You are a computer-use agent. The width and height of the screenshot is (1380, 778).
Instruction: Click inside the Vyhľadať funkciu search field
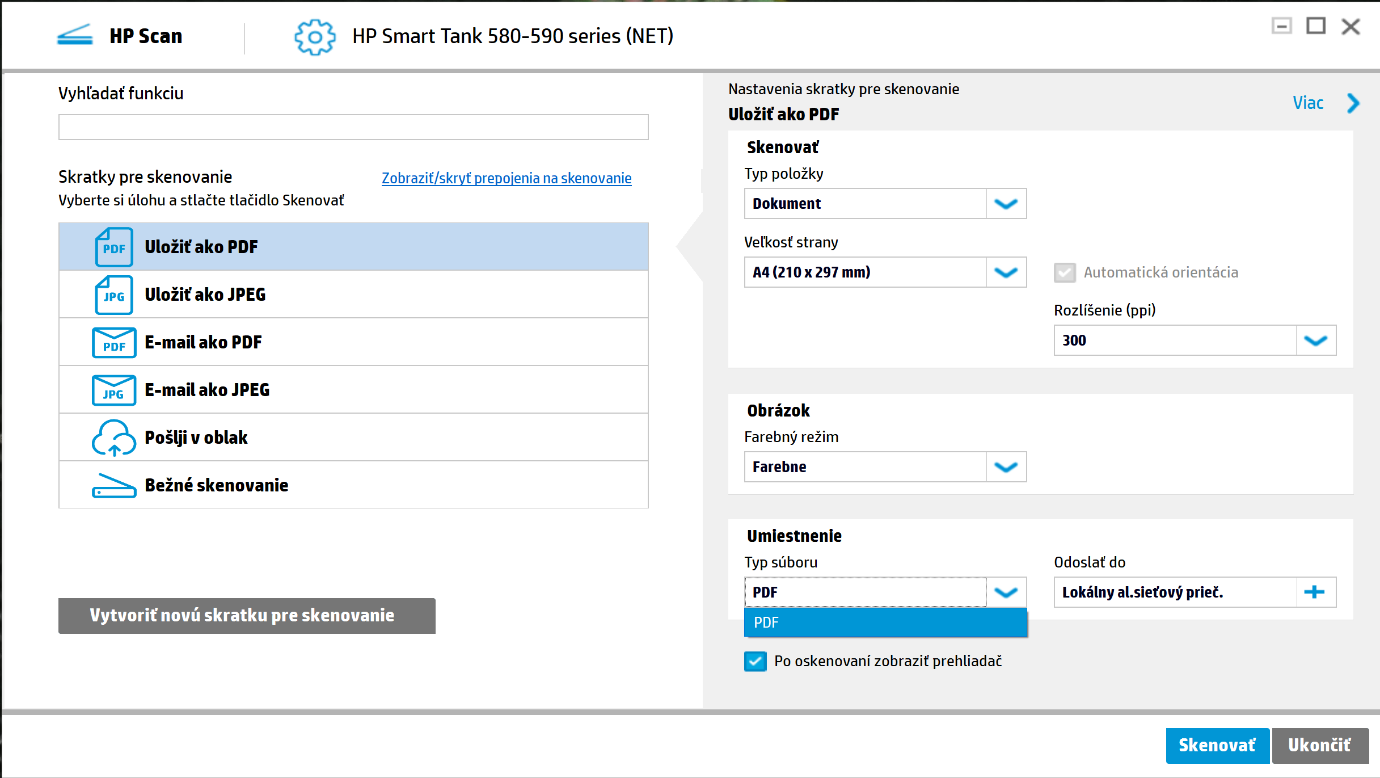tap(352, 127)
